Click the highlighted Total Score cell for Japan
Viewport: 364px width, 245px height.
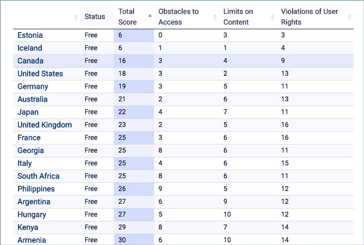134,112
